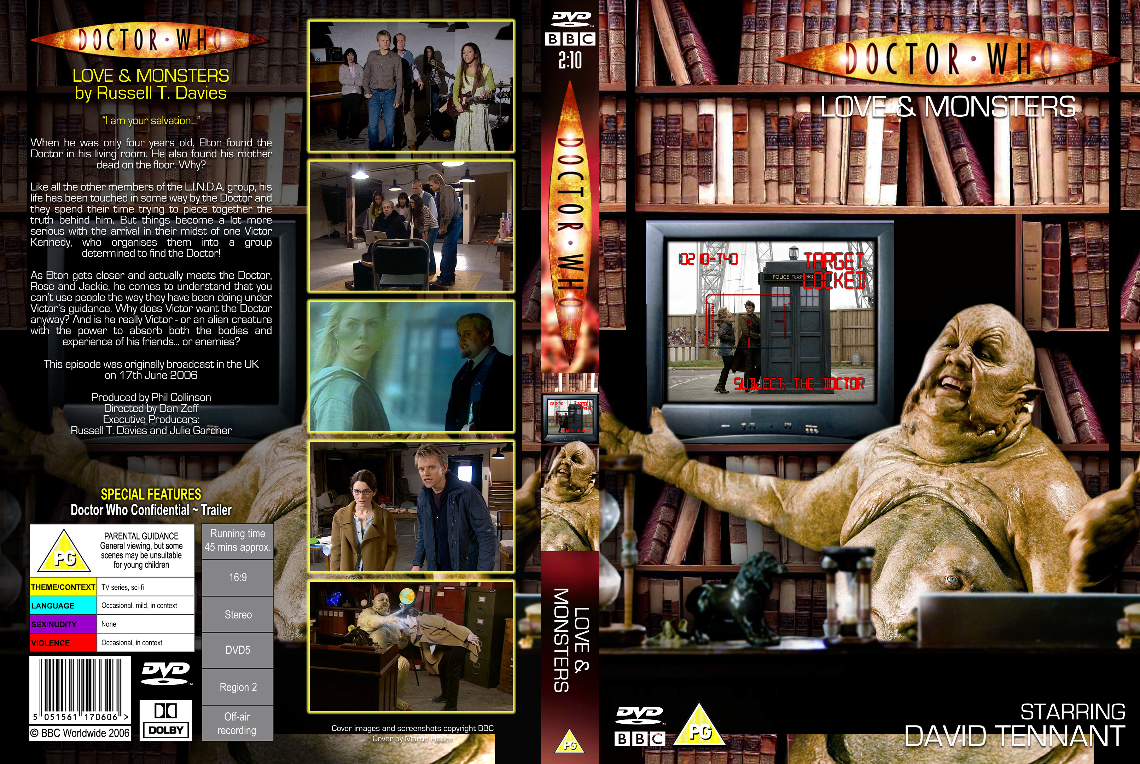Click 'Directed by Dan Zeff' credit
This screenshot has height=764, width=1140.
151,408
